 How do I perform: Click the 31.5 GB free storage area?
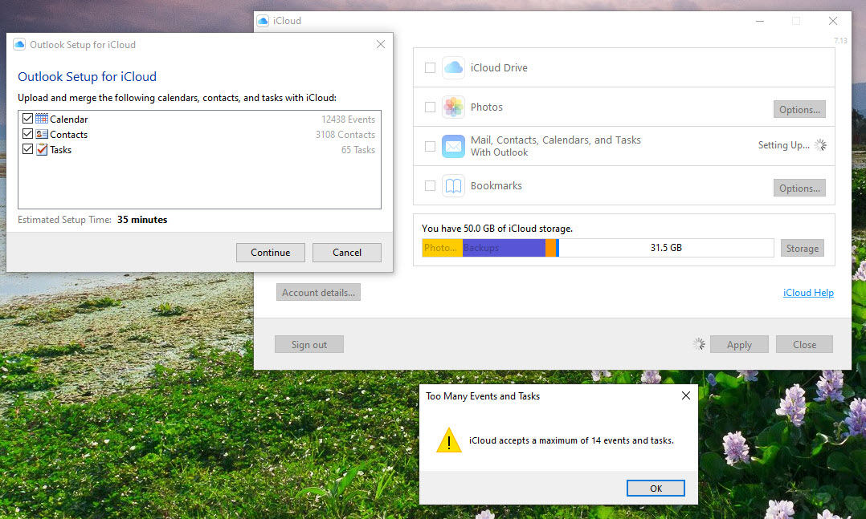666,248
